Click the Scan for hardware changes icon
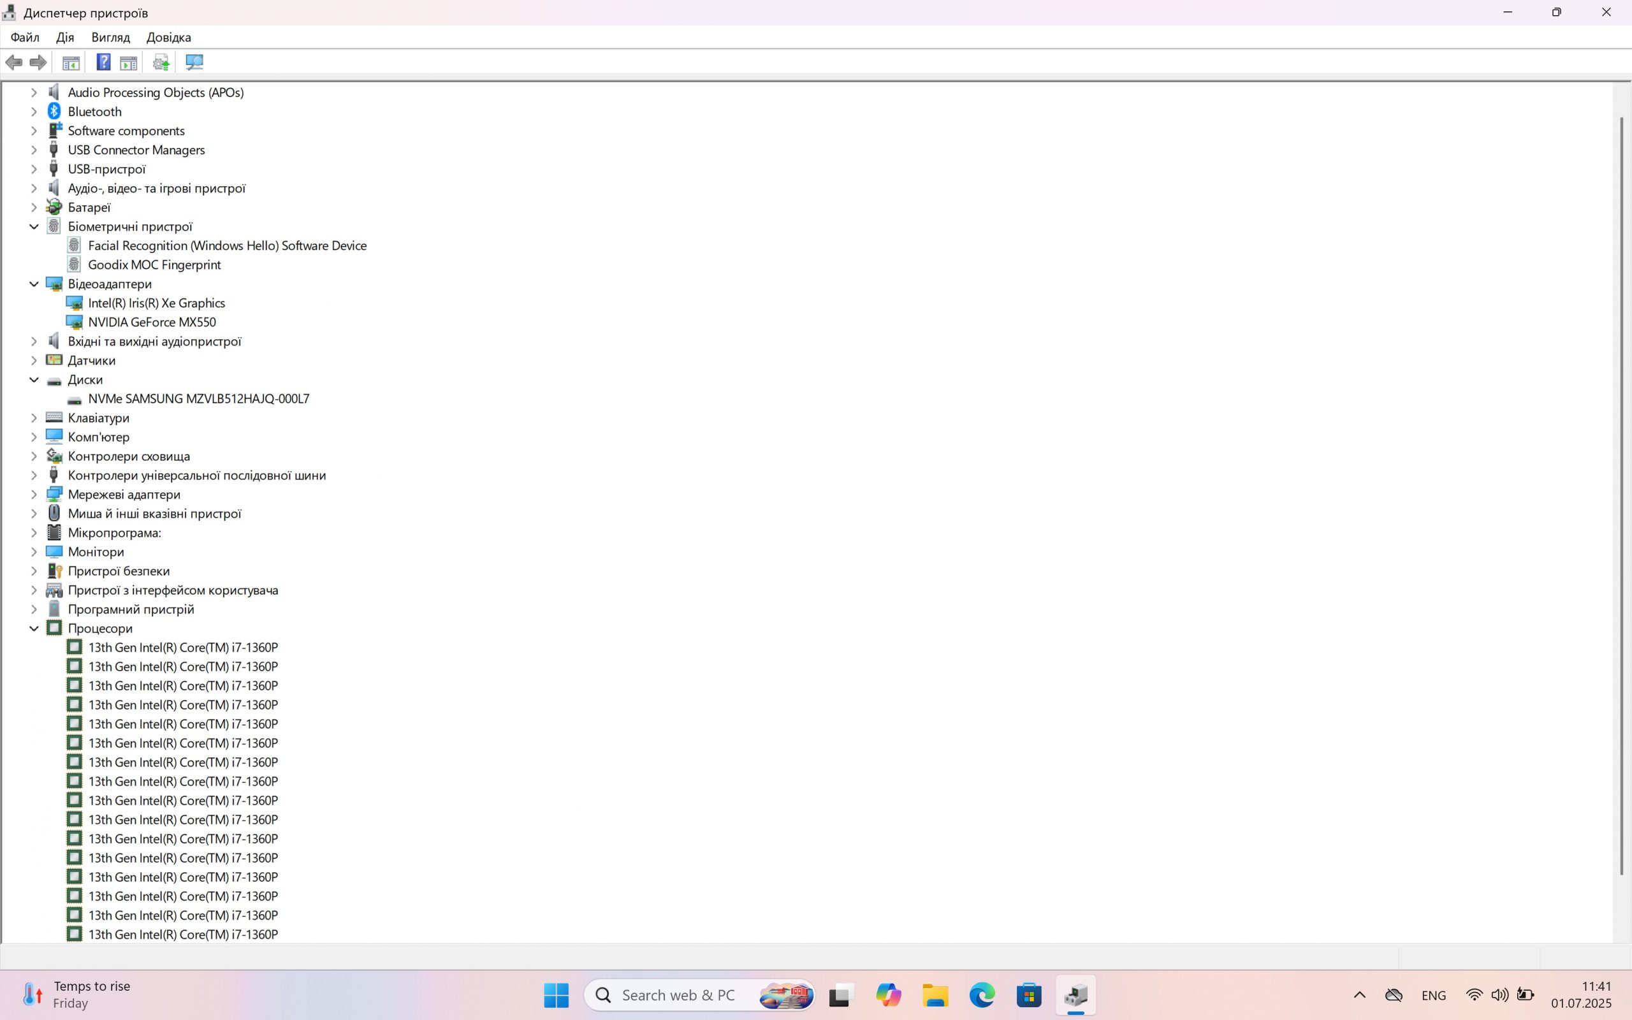 pyautogui.click(x=194, y=62)
